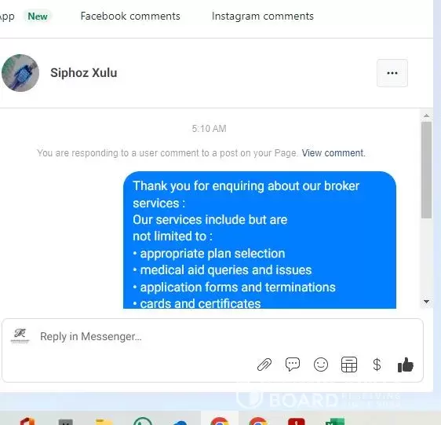Open Excel from the taskbar
The width and height of the screenshot is (441, 425).
[x=335, y=422]
